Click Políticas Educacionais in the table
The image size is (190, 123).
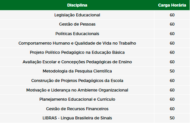(x=77, y=34)
